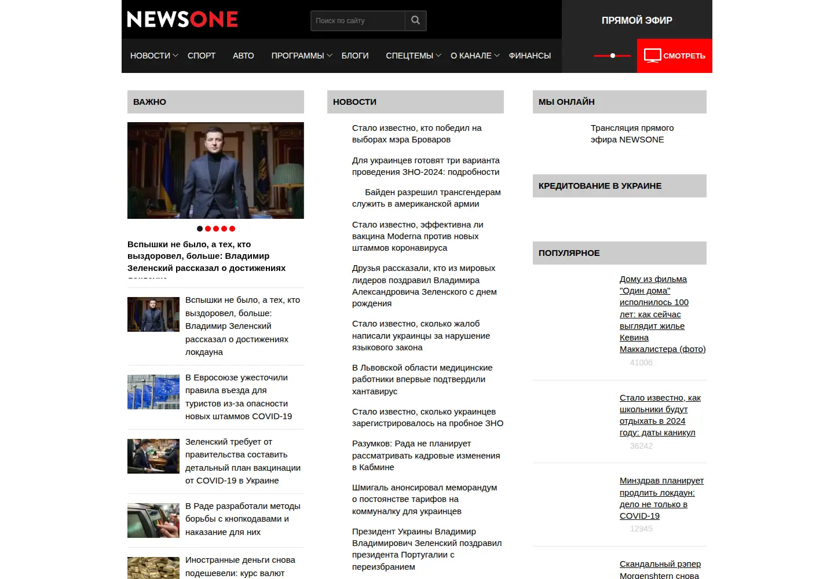Expand the СПЕЦТЕМЫ menu chevron
The width and height of the screenshot is (834, 579).
[438, 56]
